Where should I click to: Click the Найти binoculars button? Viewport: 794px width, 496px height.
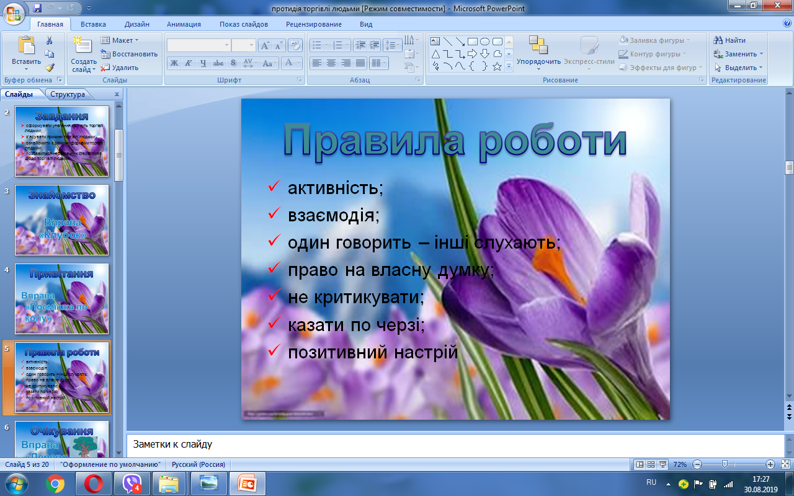[730, 40]
